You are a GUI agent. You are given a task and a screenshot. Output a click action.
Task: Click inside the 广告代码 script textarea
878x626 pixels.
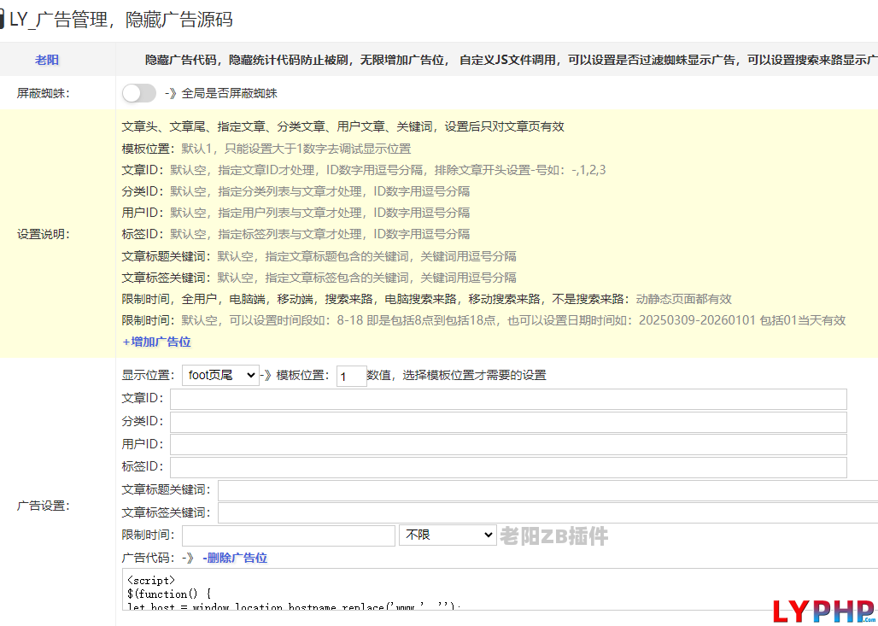[x=495, y=589]
